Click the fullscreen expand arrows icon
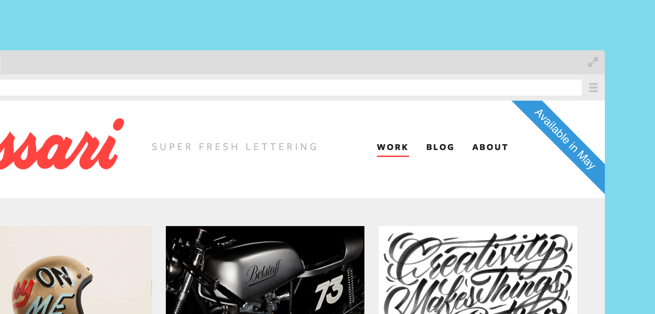 [x=593, y=62]
